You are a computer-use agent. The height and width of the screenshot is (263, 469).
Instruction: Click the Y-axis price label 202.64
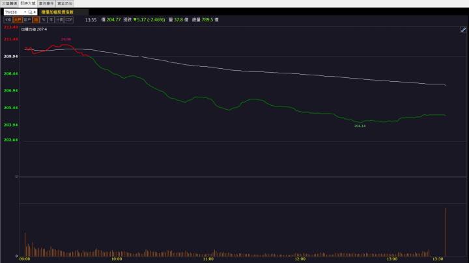pos(11,140)
